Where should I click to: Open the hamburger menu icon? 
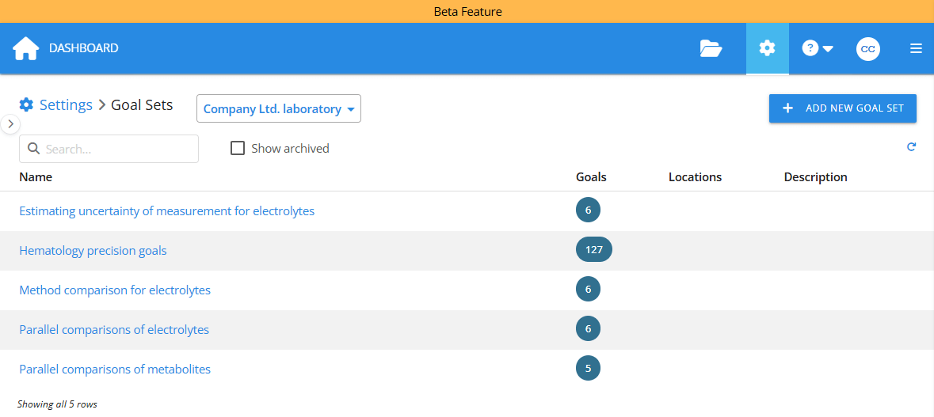[x=916, y=48]
